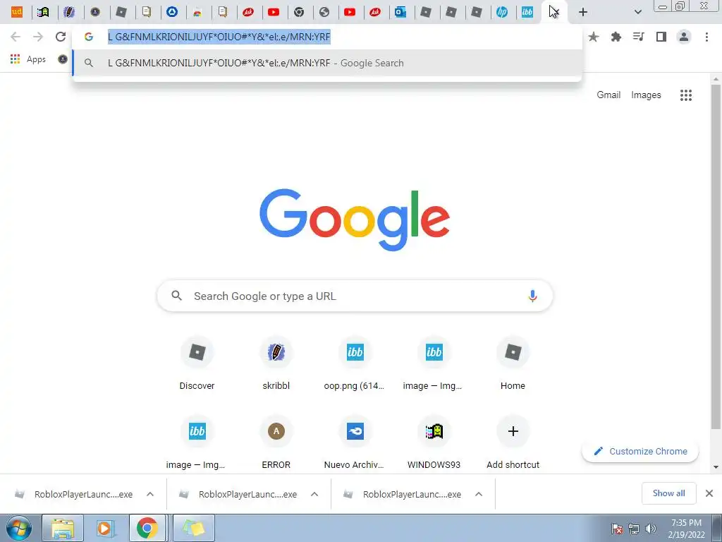The height and width of the screenshot is (542, 722).
Task: Open the oop.png shortcut tile
Action: coord(355,363)
